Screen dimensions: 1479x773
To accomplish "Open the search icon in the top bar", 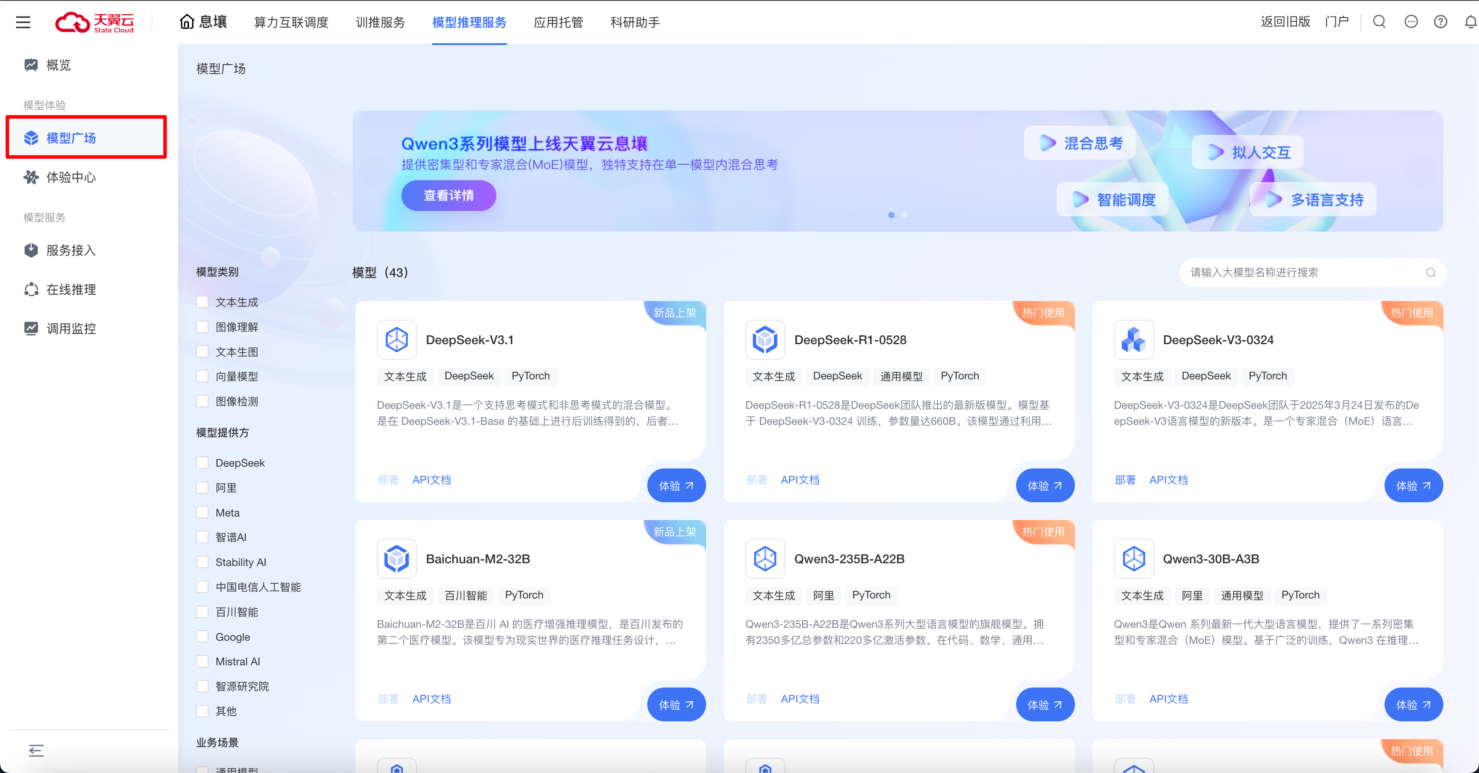I will [x=1379, y=22].
